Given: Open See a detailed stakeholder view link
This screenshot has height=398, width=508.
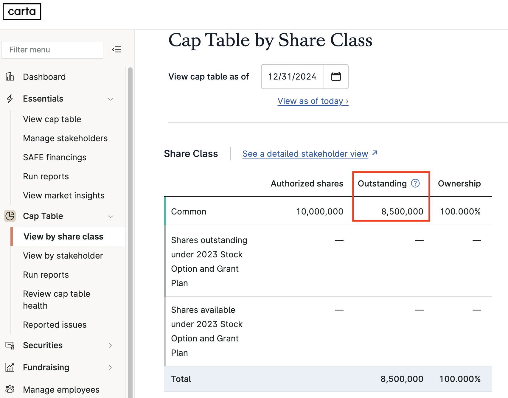Looking at the screenshot, I should click(310, 154).
